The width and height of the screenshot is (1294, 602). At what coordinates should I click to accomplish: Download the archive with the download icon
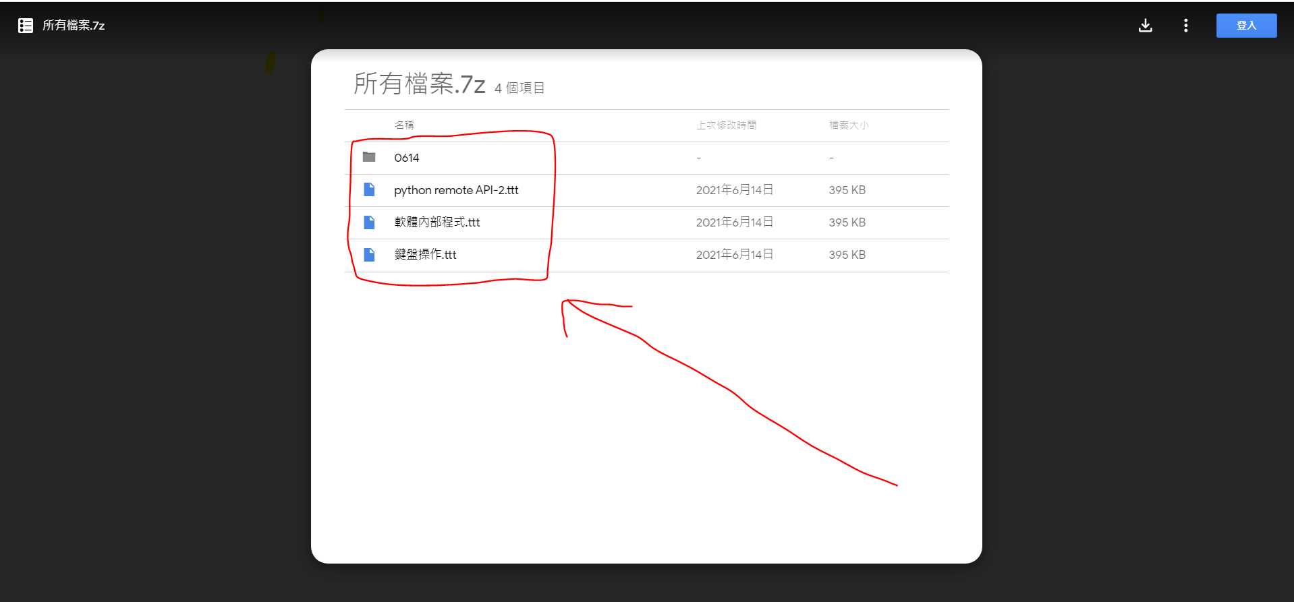[1145, 26]
